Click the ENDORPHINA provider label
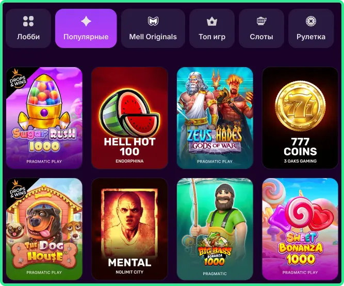This screenshot has height=286, width=344. [x=129, y=161]
